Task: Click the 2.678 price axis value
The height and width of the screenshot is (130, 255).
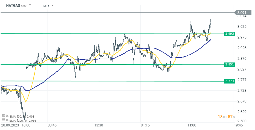Action: [x=242, y=101]
